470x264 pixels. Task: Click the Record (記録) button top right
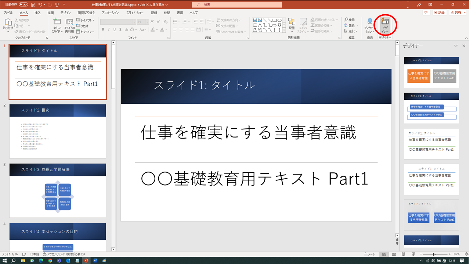click(439, 12)
